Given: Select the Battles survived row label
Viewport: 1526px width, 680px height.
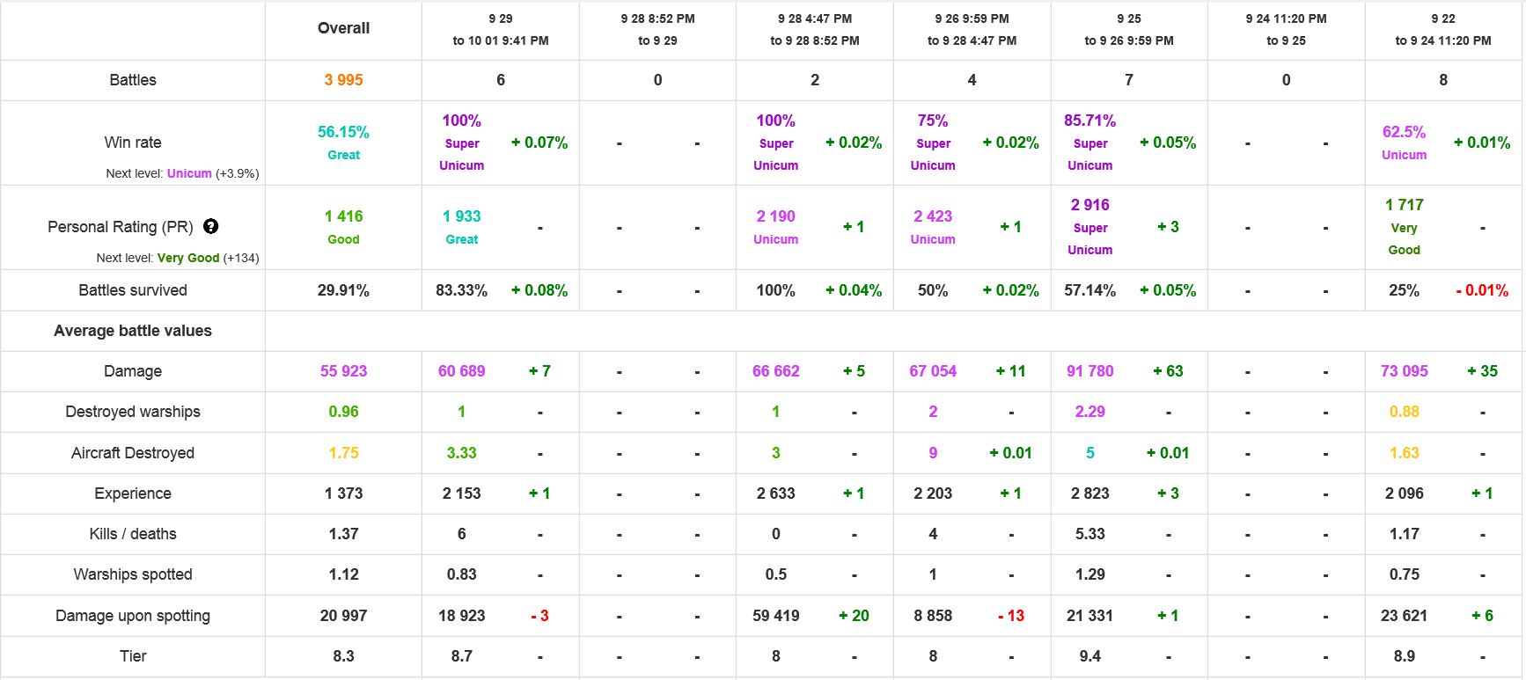Looking at the screenshot, I should pyautogui.click(x=133, y=290).
